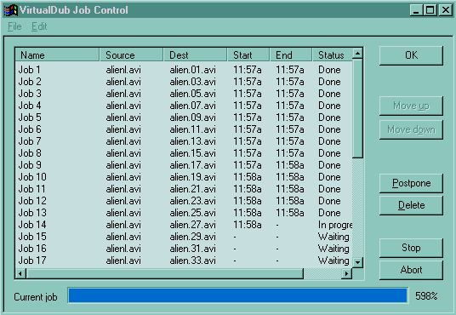456x315 pixels.
Task: Click the Done status of Job 13
Action: 329,213
